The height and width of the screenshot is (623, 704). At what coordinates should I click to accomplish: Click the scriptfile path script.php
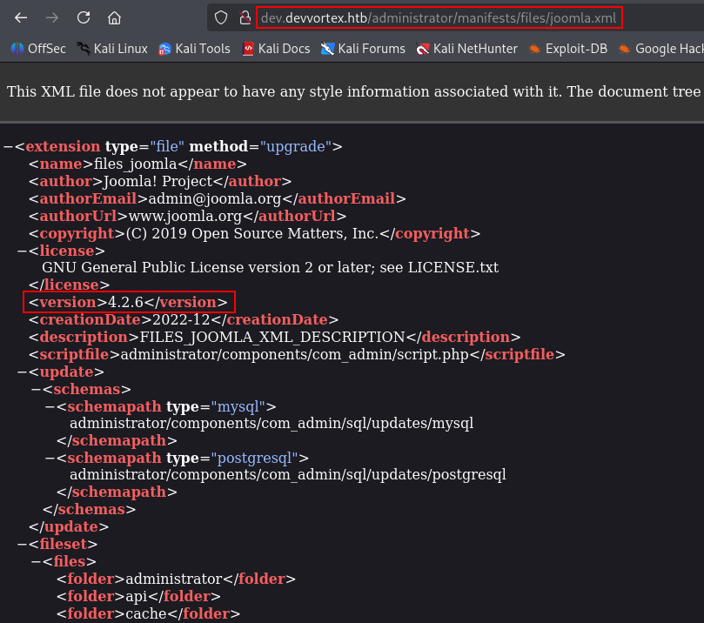pos(294,355)
